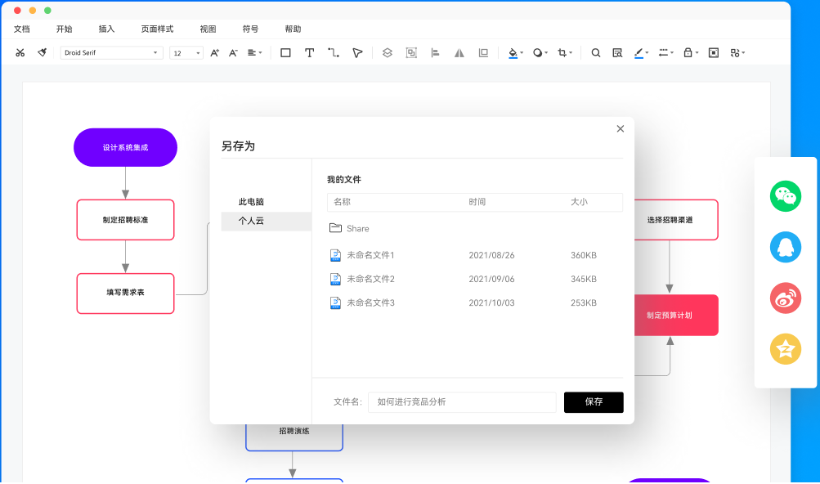Open the Droid Serif font dropdown
The image size is (820, 484).
pos(110,52)
